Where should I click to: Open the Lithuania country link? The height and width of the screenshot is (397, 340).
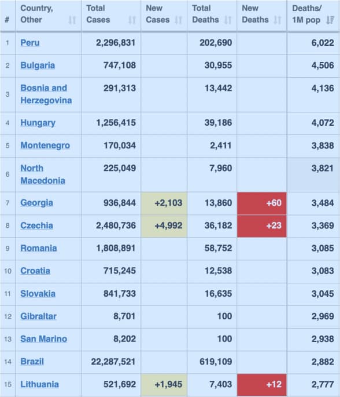coord(40,384)
